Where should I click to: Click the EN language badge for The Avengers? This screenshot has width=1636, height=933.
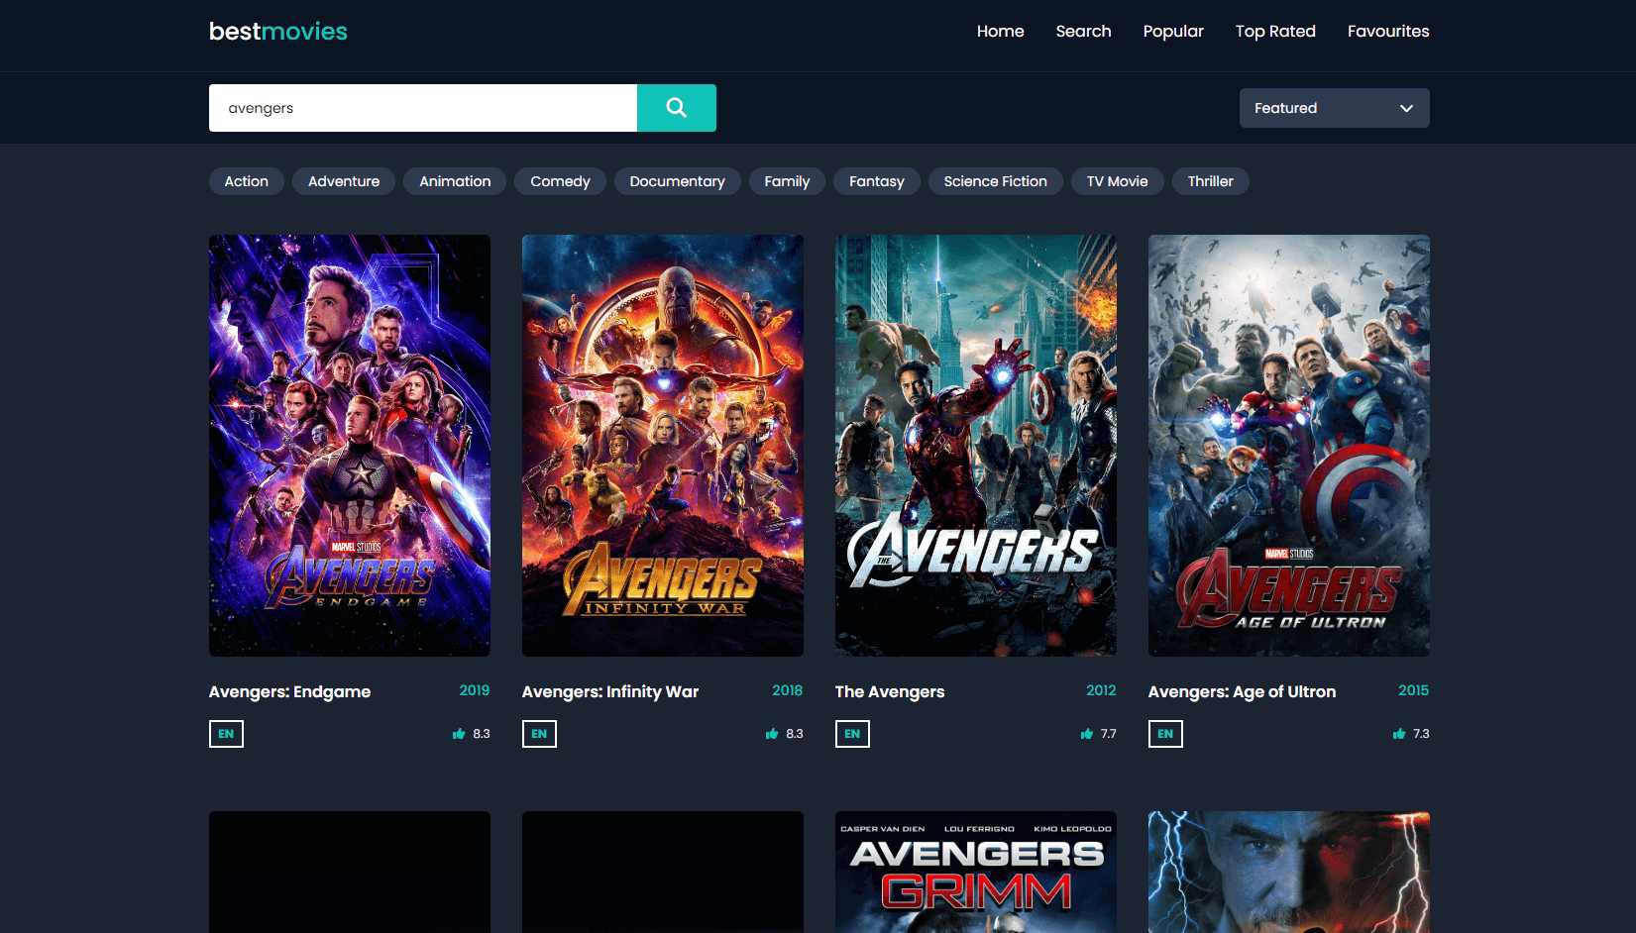pyautogui.click(x=852, y=734)
